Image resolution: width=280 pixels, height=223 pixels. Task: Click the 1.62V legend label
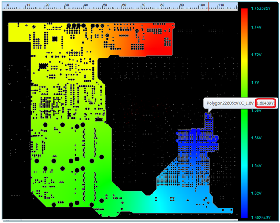tap(257, 194)
